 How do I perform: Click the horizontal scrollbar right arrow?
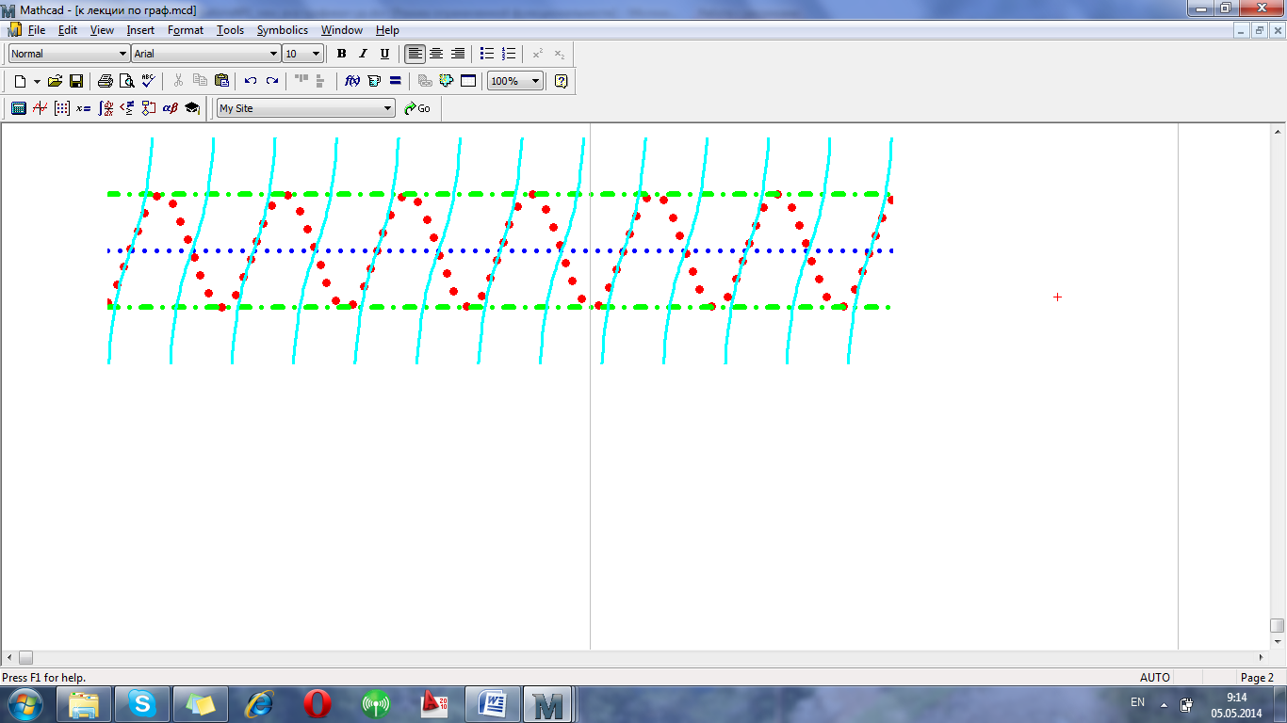[1263, 657]
